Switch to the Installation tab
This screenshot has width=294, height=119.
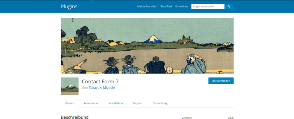pyautogui.click(x=116, y=103)
